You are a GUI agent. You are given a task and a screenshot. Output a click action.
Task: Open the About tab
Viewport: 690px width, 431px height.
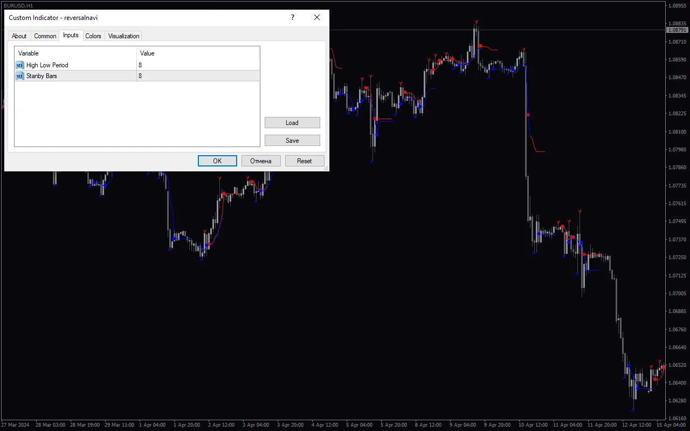click(19, 36)
